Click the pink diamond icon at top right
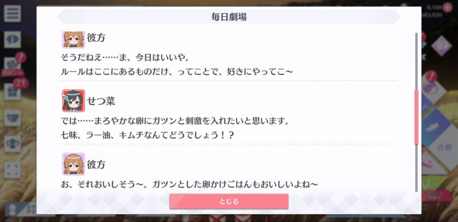This screenshot has height=222, width=458. point(441,46)
